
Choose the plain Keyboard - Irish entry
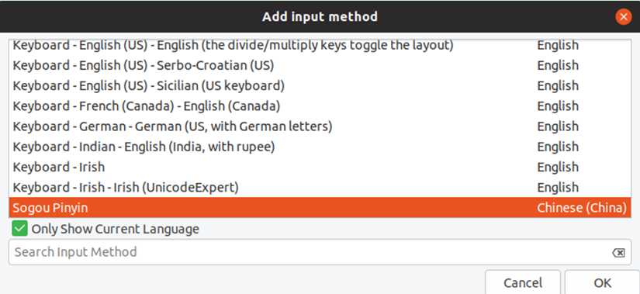click(x=320, y=167)
